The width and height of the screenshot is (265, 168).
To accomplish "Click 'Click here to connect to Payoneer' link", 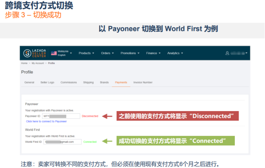I will tap(46, 121).
